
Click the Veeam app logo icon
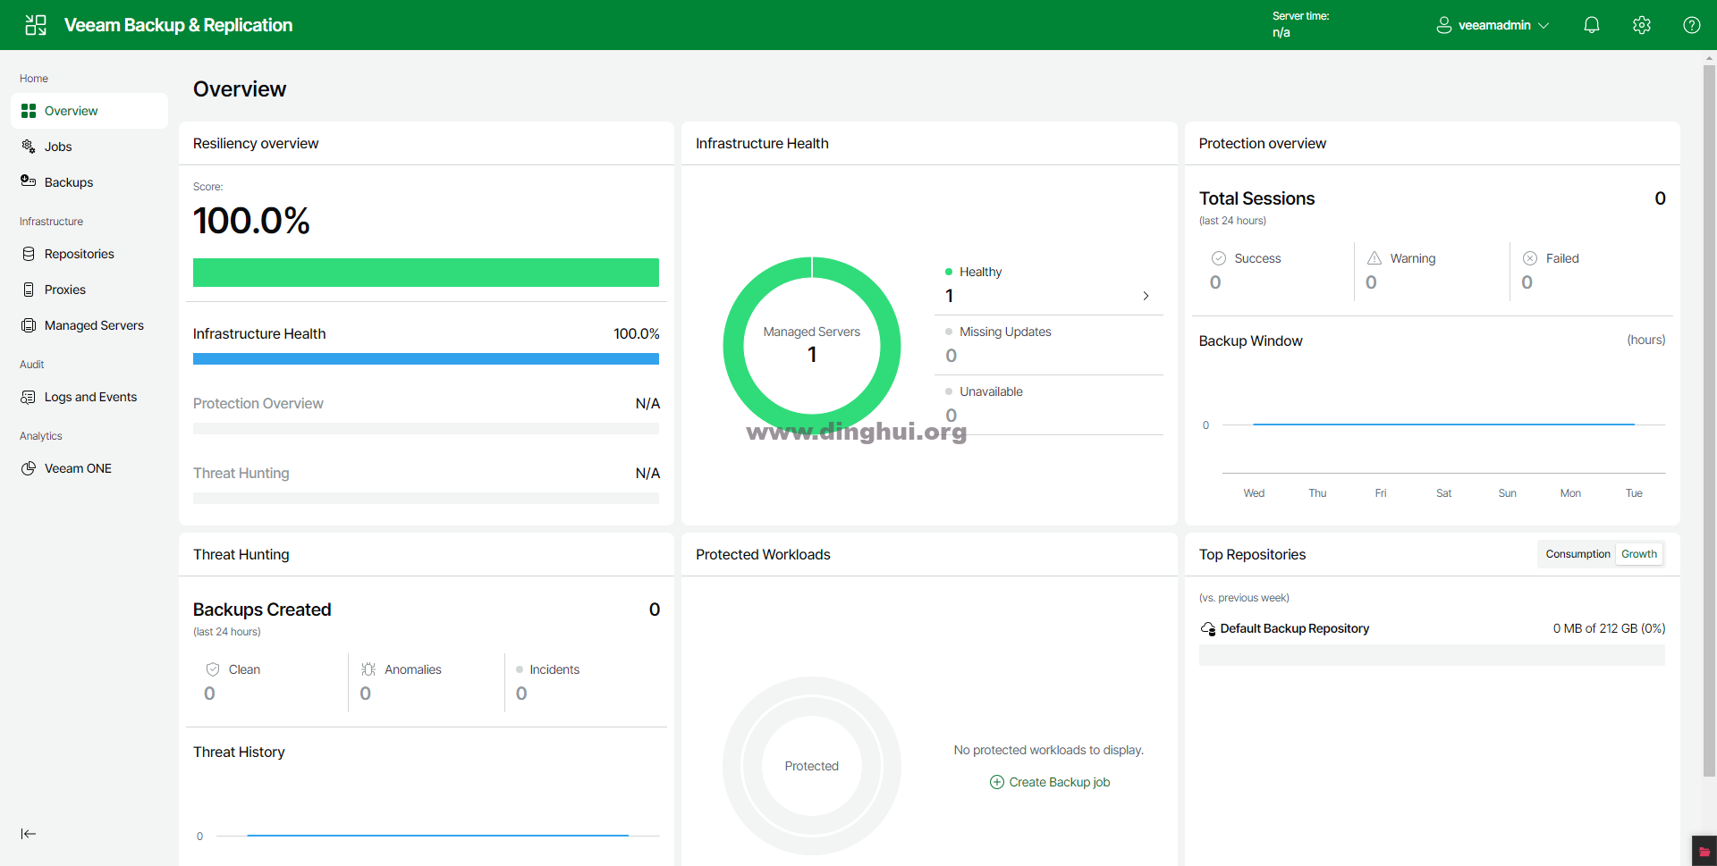(x=36, y=25)
